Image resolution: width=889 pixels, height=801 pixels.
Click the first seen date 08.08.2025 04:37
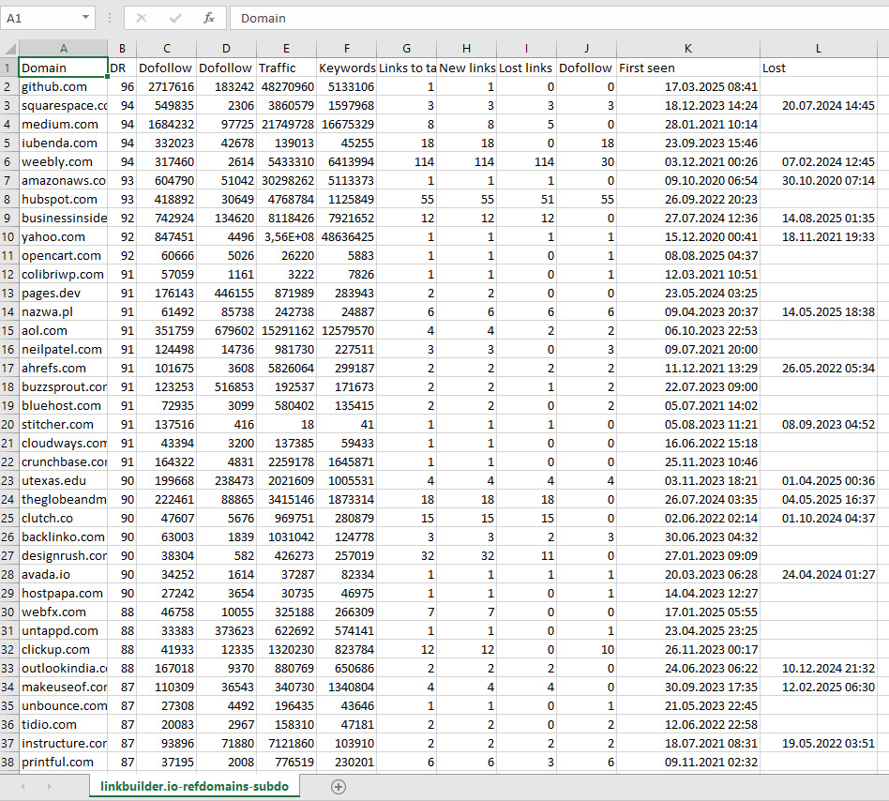pyautogui.click(x=687, y=255)
